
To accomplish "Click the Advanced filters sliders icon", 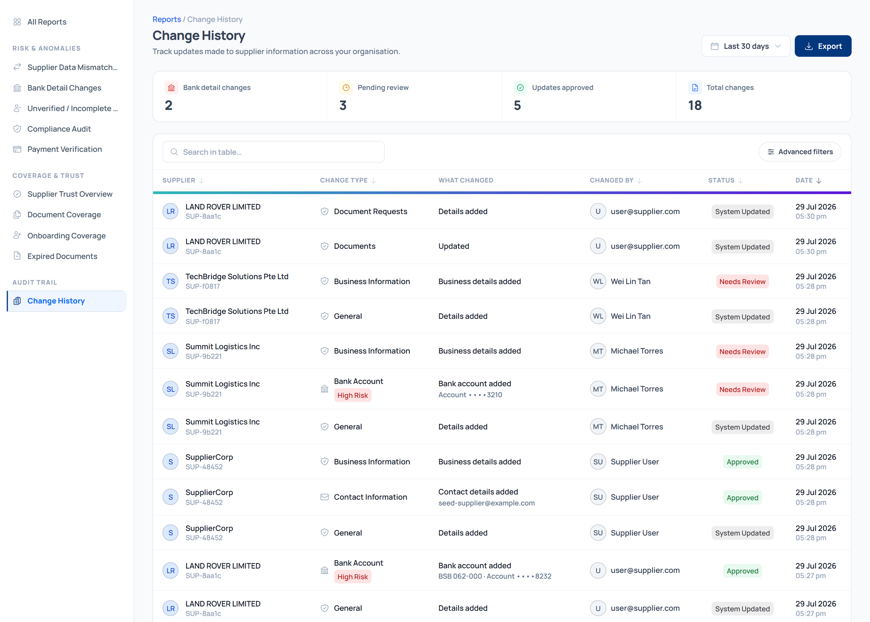I will 771,152.
